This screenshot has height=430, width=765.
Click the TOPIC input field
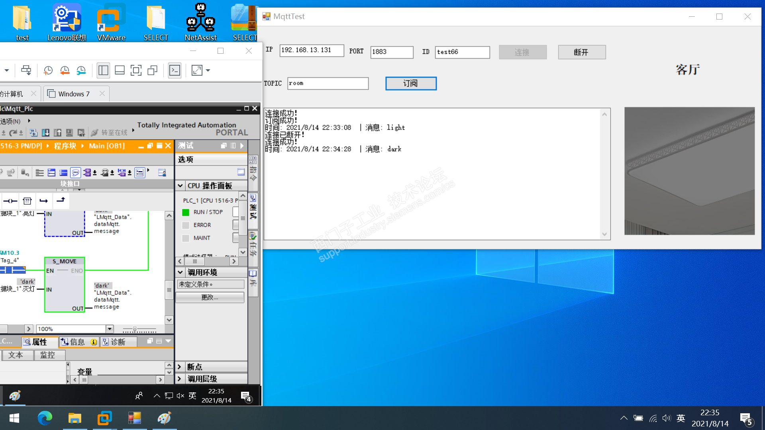(328, 83)
